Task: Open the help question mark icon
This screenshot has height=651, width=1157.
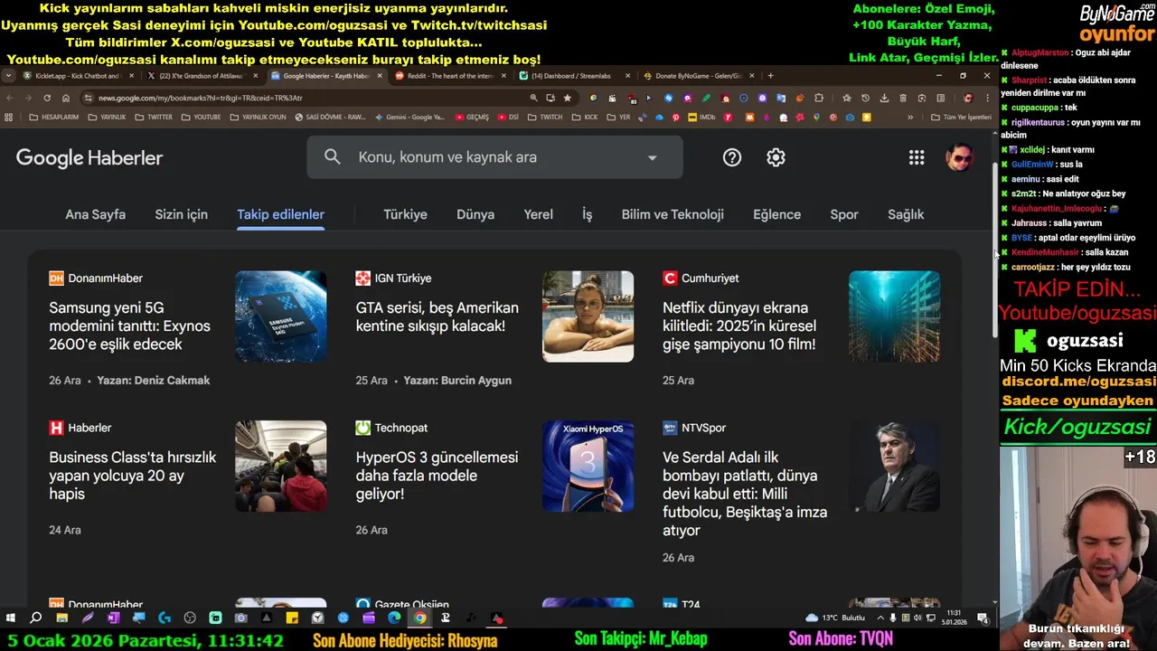Action: (732, 157)
